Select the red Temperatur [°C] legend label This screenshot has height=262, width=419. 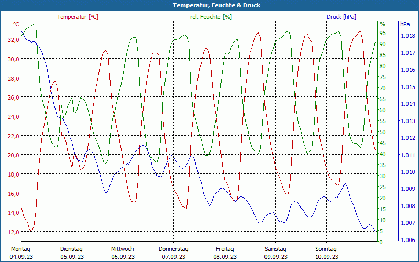[x=78, y=17]
